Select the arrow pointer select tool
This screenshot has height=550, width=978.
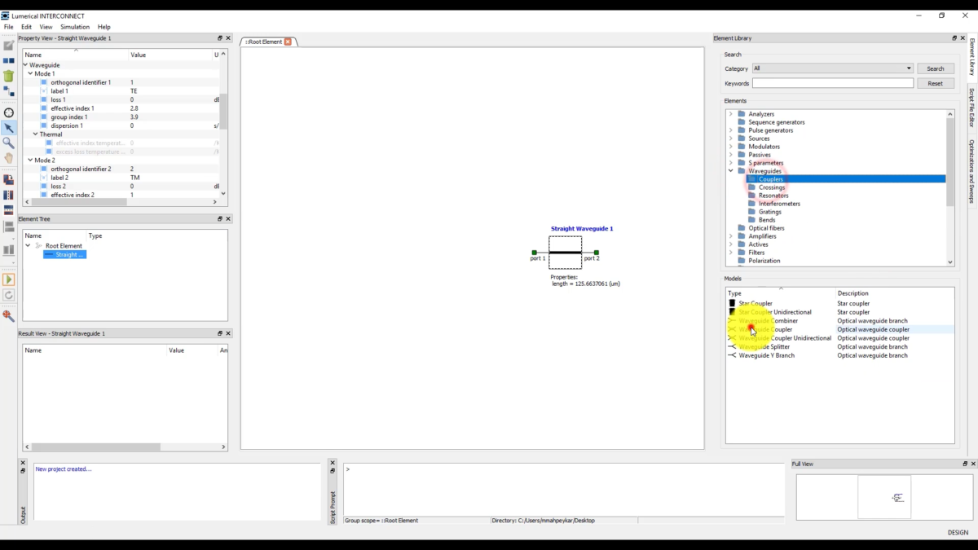coord(9,128)
